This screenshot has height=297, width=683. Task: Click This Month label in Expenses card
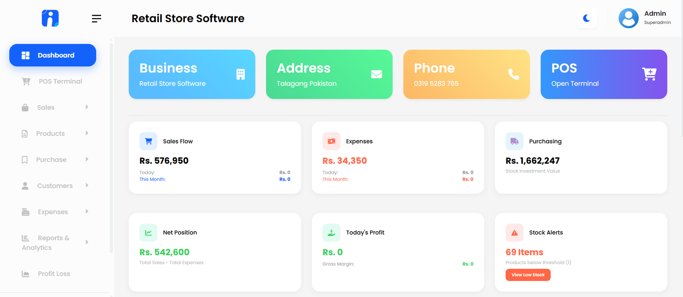point(336,179)
